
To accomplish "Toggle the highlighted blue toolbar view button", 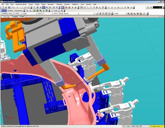I will pos(63,7).
